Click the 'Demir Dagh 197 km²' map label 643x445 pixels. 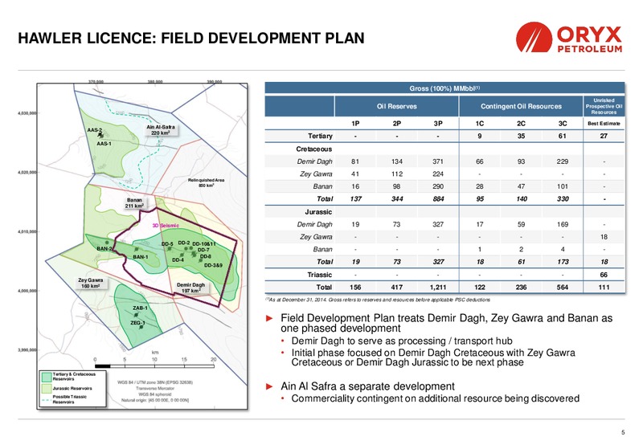190,288
